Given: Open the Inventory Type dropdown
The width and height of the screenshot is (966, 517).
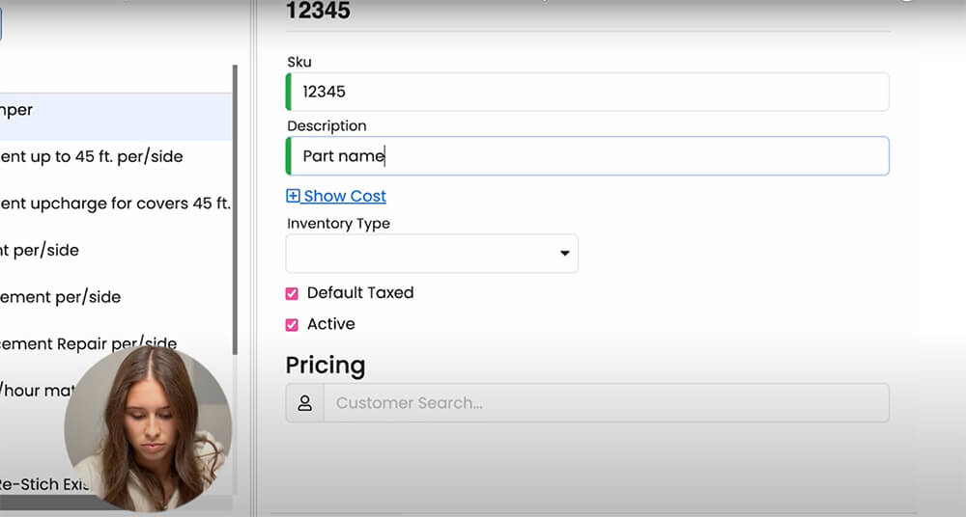Looking at the screenshot, I should pos(432,253).
